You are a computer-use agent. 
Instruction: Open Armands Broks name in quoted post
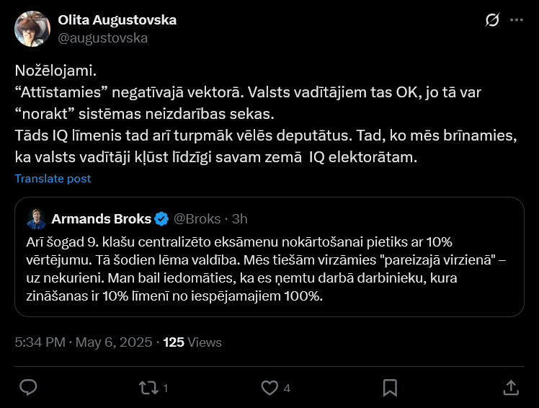pyautogui.click(x=102, y=218)
